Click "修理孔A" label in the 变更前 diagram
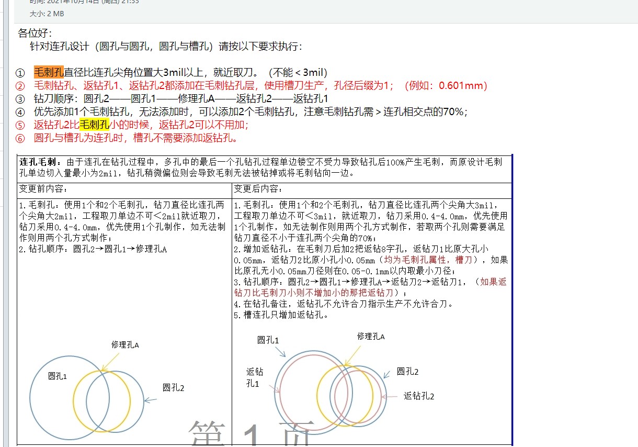The height and width of the screenshot is (447, 638). pos(125,344)
